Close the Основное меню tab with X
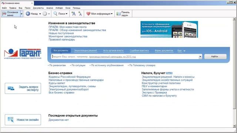237x133 pixels. point(32,3)
